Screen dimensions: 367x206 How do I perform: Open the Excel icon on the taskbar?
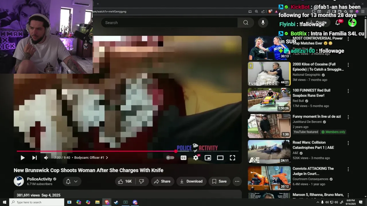[126, 202]
